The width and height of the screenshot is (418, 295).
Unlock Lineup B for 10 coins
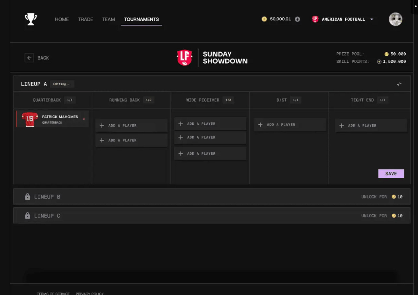pyautogui.click(x=382, y=197)
